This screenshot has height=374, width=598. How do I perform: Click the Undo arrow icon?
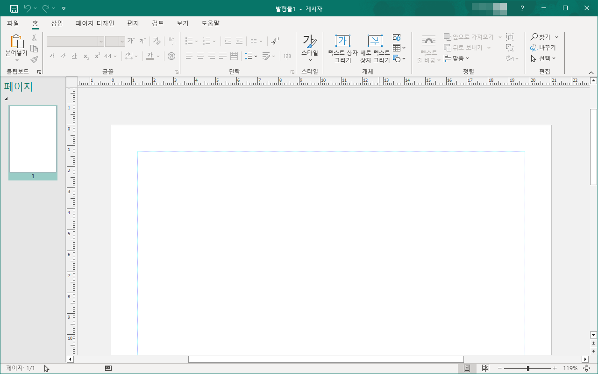click(27, 8)
